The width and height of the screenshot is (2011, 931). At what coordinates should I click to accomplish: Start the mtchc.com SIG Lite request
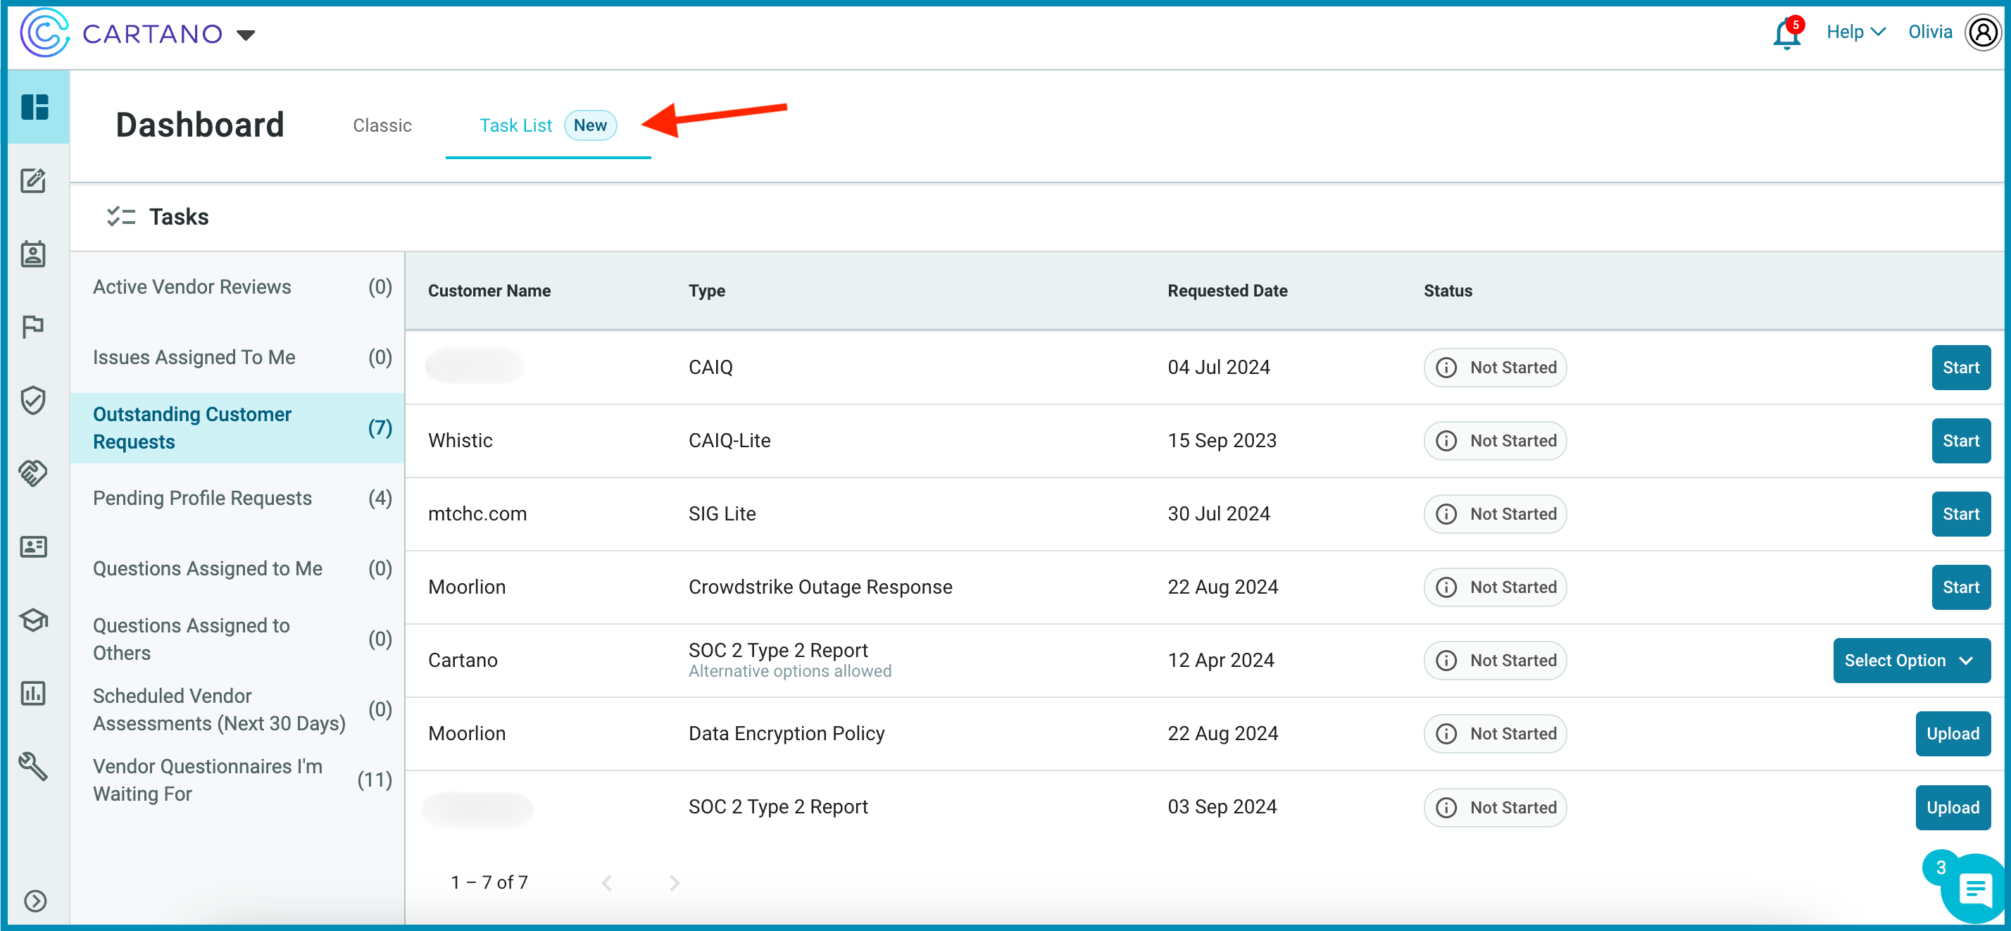[x=1960, y=514]
